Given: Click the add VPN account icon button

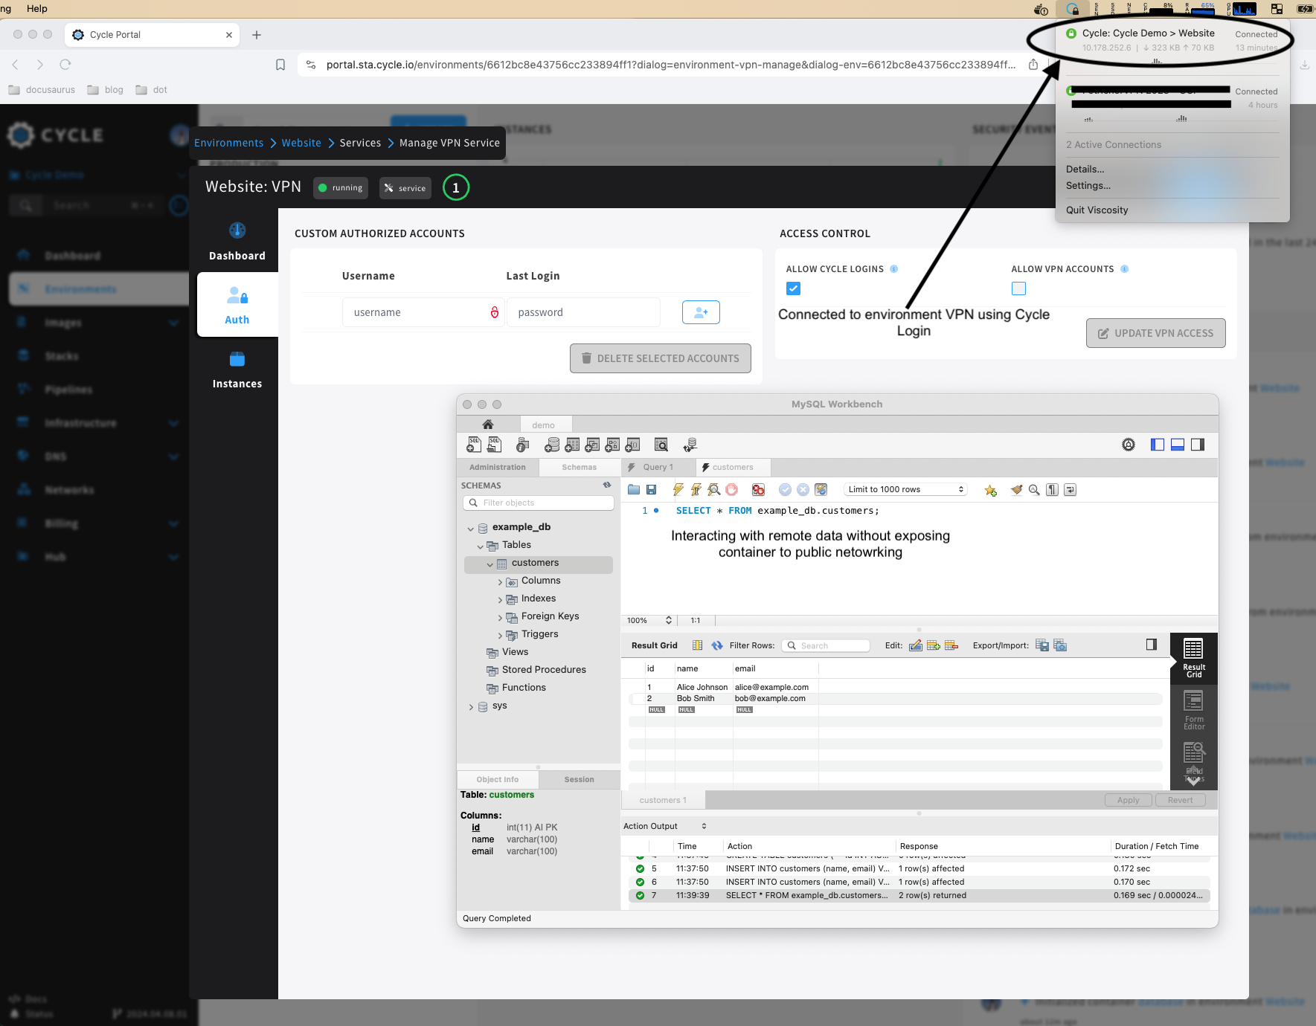Looking at the screenshot, I should coord(701,312).
